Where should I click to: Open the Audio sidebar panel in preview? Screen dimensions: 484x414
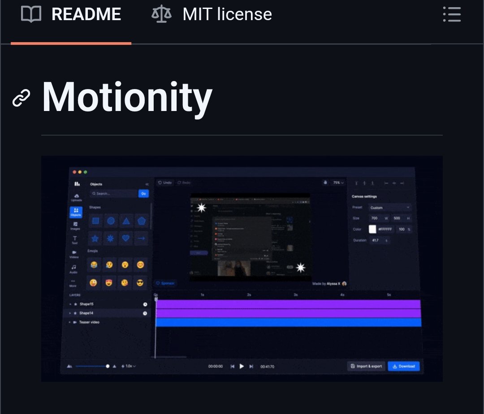point(73,269)
